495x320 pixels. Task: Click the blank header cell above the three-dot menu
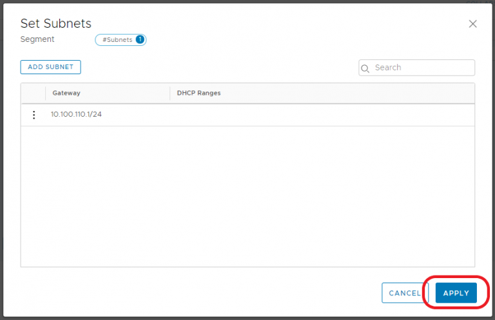[x=34, y=93]
